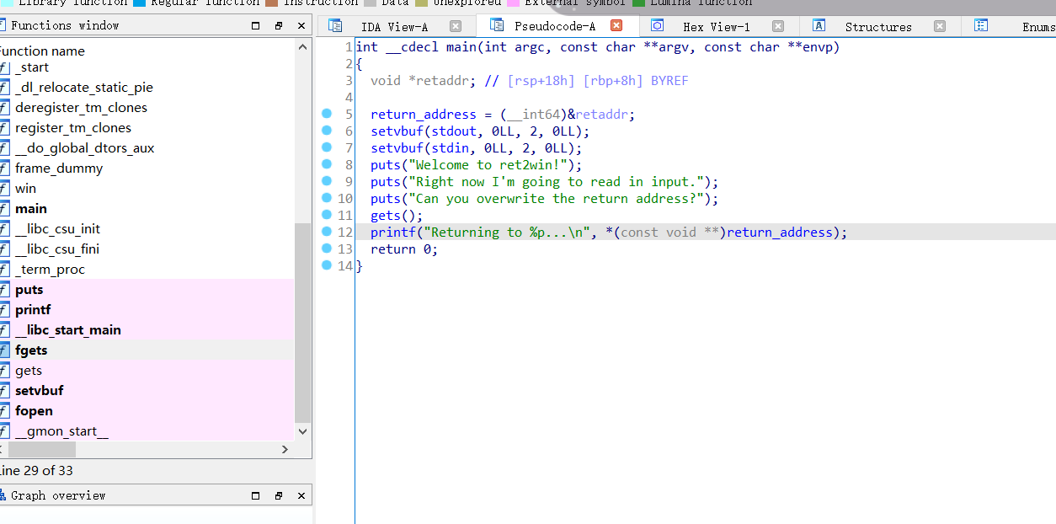Float the Functions window panel
The height and width of the screenshot is (524, 1056).
pos(278,25)
